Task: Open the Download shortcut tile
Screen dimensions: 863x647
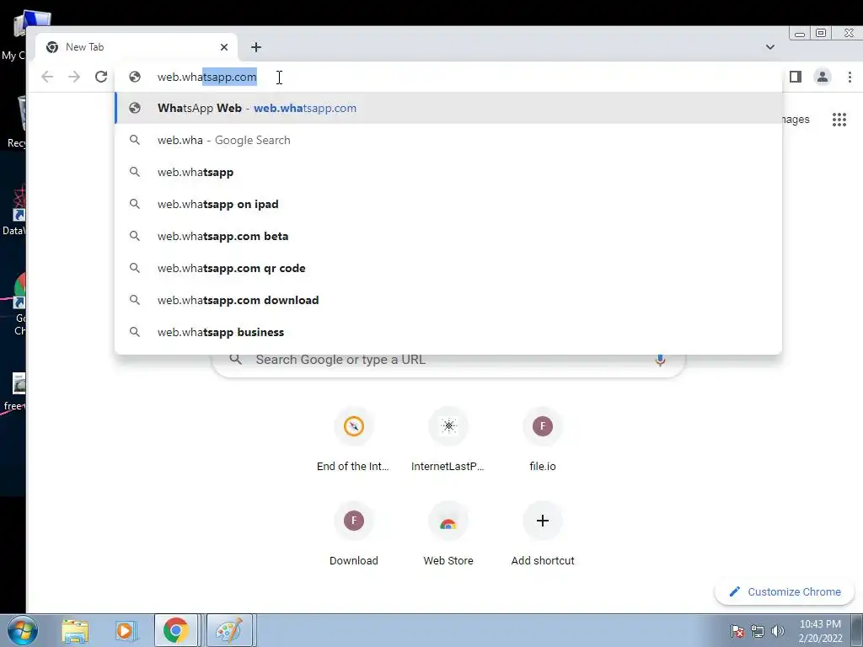Action: pos(353,533)
